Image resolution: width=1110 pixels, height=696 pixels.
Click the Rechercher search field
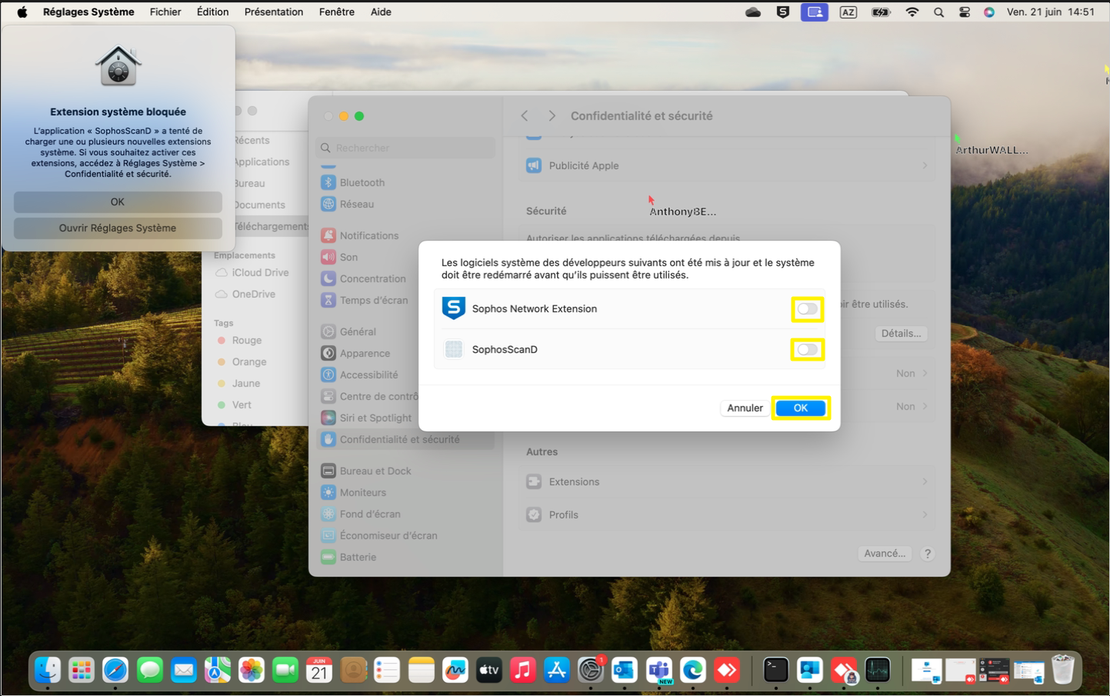click(405, 148)
